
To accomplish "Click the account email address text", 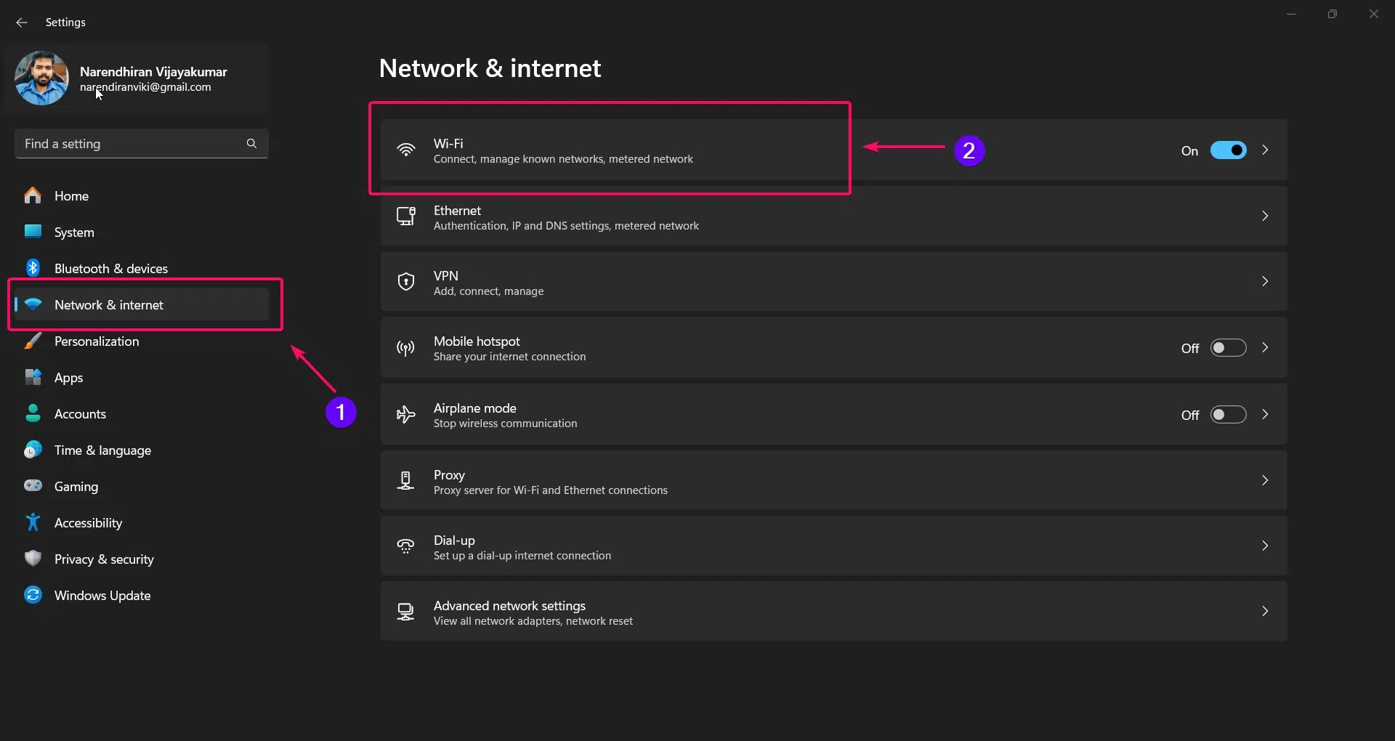I will [x=145, y=87].
